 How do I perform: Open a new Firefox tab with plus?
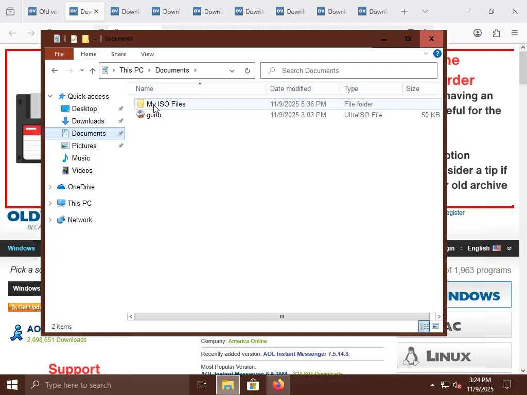(405, 12)
